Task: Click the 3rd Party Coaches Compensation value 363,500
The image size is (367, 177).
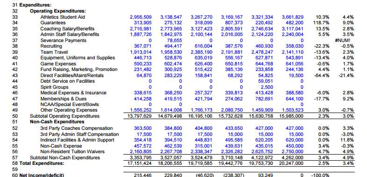Action: click(x=143, y=128)
